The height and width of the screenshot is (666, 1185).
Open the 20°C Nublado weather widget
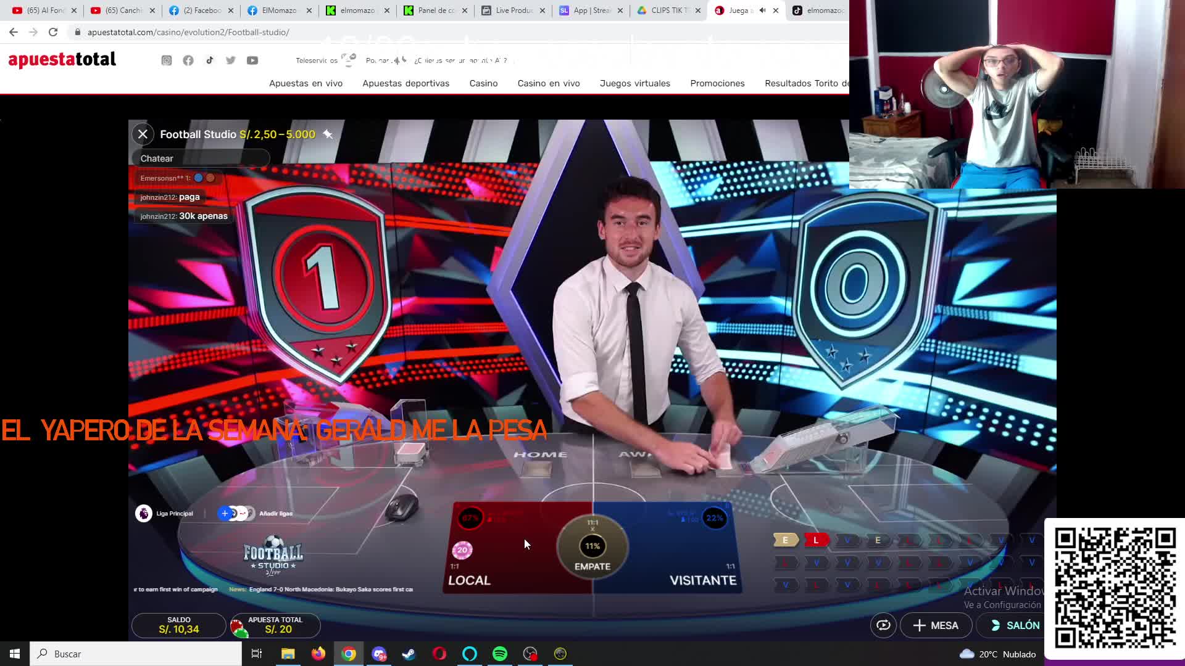(998, 654)
